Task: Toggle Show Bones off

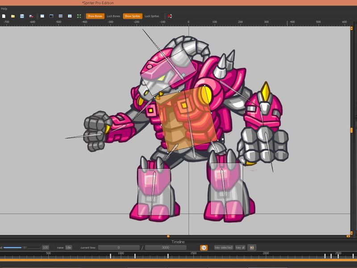Action: coord(95,16)
